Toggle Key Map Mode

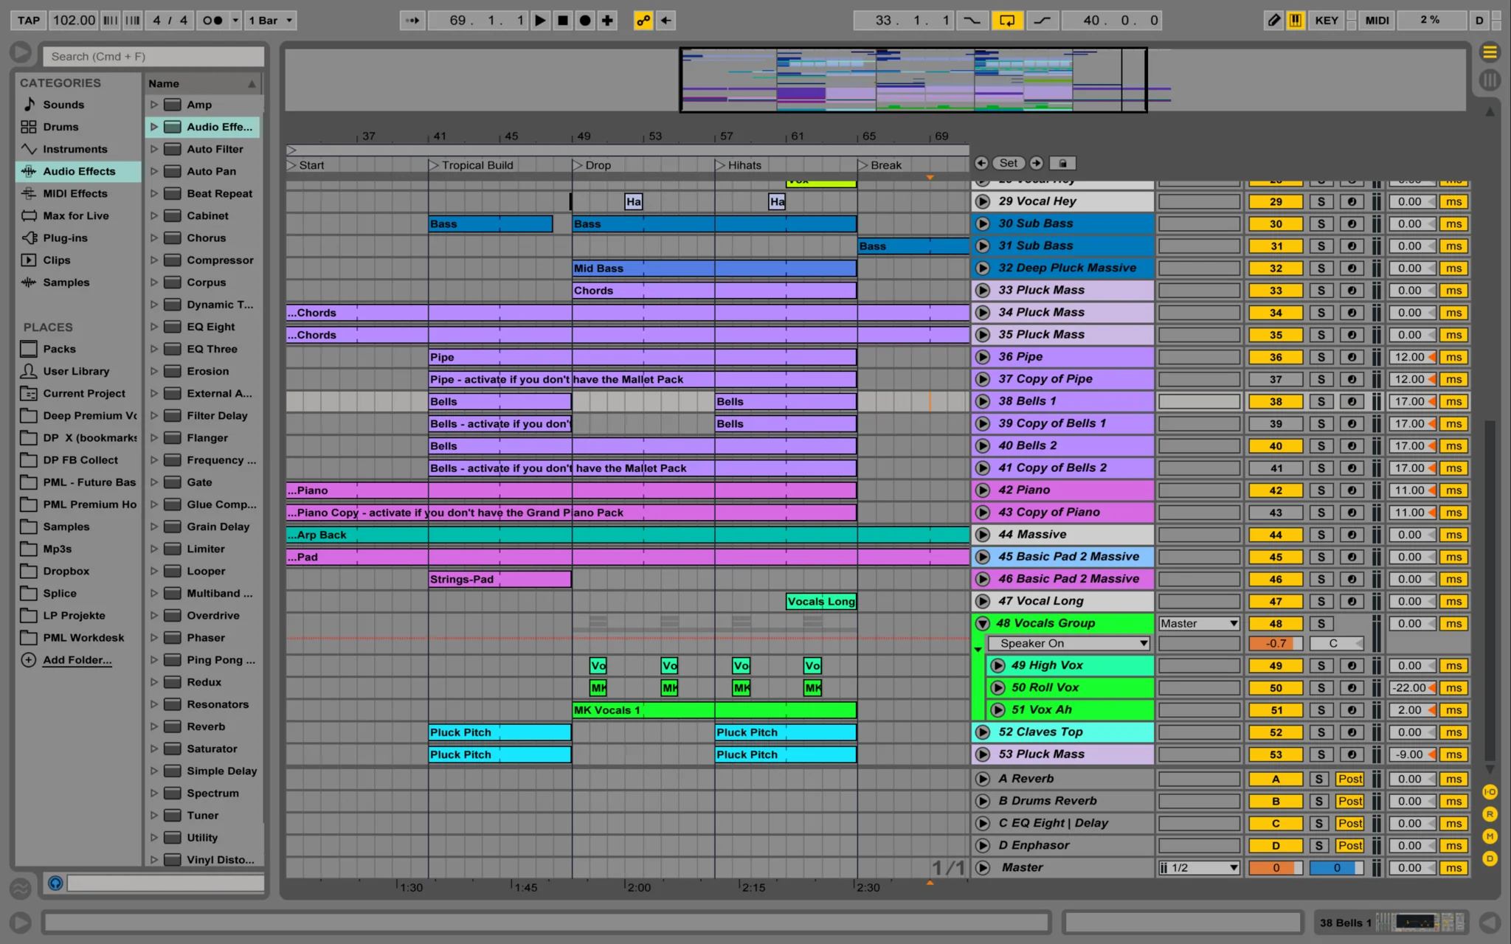tap(1326, 20)
